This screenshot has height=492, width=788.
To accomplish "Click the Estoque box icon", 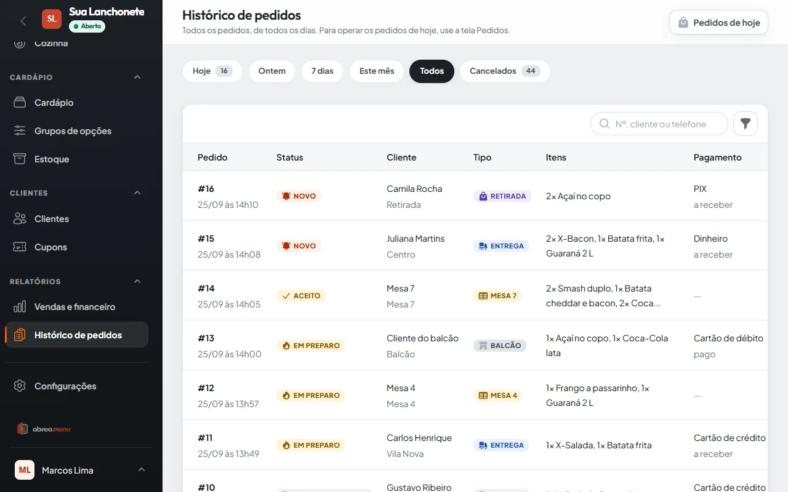I will tap(20, 159).
